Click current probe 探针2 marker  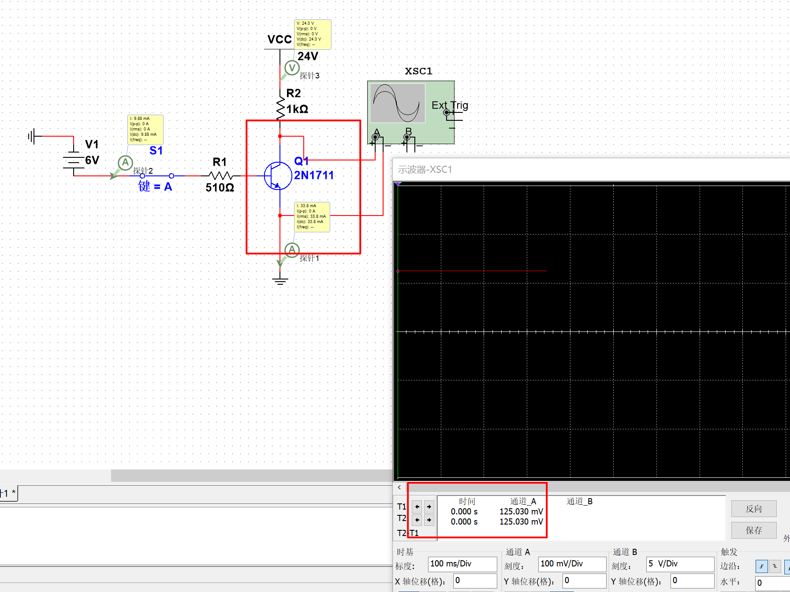(x=125, y=163)
